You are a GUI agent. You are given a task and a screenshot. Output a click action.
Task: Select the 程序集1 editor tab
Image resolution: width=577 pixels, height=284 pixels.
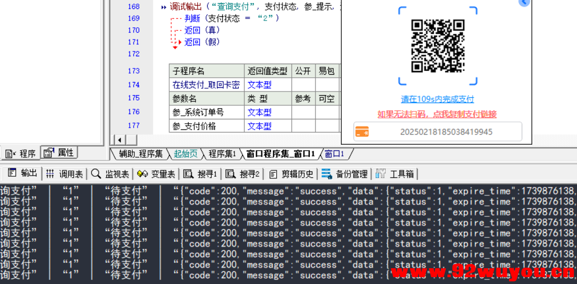point(222,154)
